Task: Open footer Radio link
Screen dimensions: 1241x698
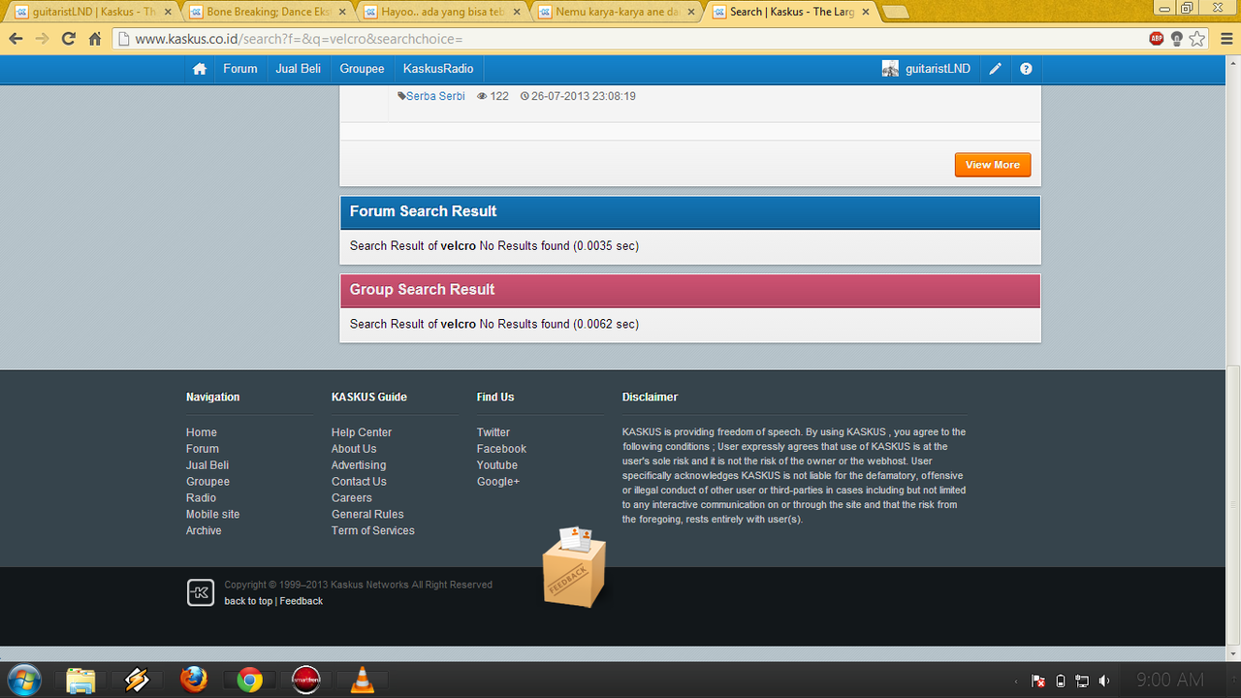Action: pyautogui.click(x=201, y=498)
